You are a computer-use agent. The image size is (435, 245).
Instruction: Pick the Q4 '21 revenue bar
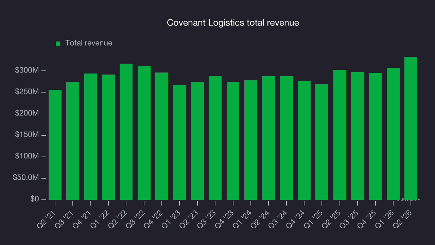click(x=91, y=136)
